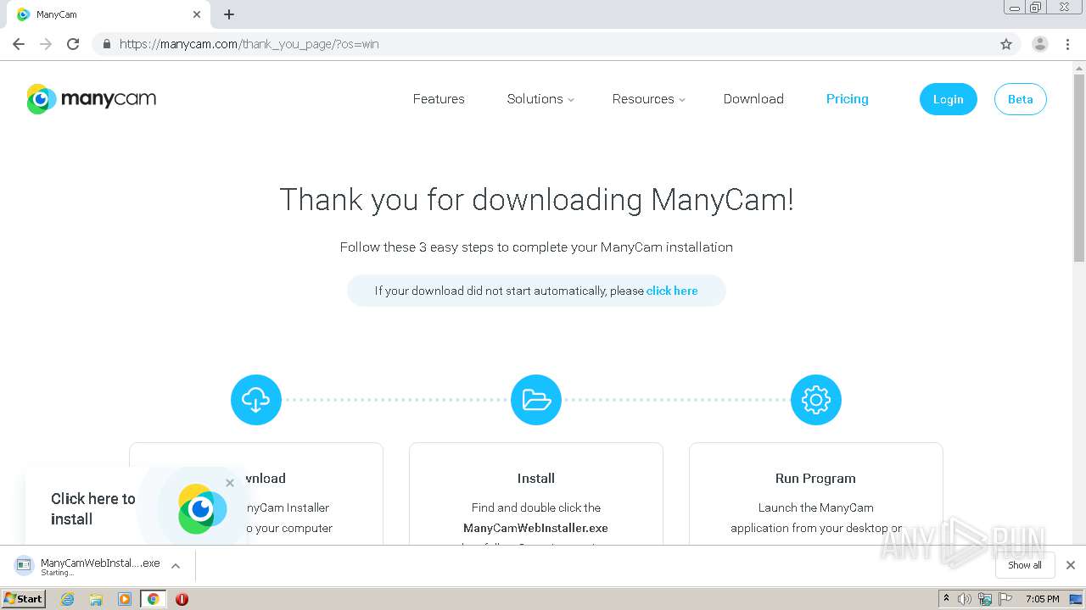Go back using the browser back arrow
The width and height of the screenshot is (1086, 610).
click(x=19, y=44)
